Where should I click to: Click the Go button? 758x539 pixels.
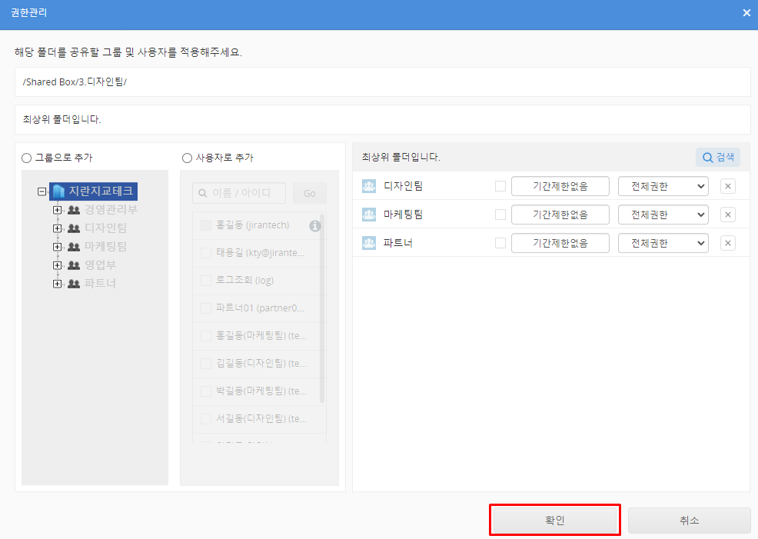coord(309,193)
